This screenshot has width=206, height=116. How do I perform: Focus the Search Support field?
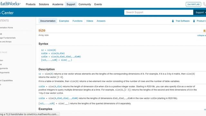(x=159, y=12)
